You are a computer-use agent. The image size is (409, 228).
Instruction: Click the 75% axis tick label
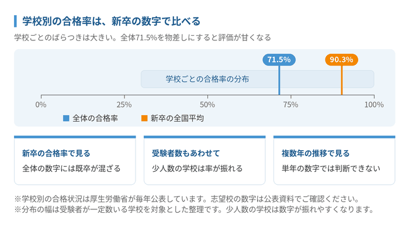[x=290, y=105]
